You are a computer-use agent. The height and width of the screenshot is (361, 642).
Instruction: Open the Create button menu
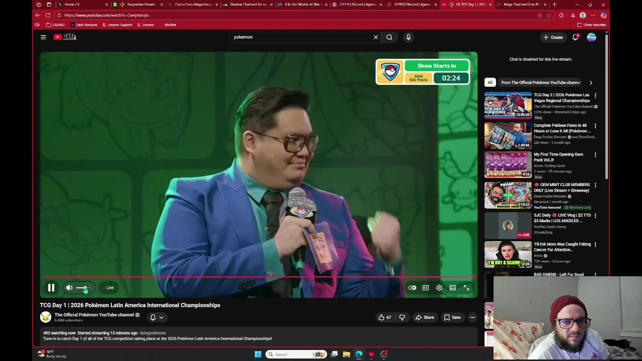point(553,37)
